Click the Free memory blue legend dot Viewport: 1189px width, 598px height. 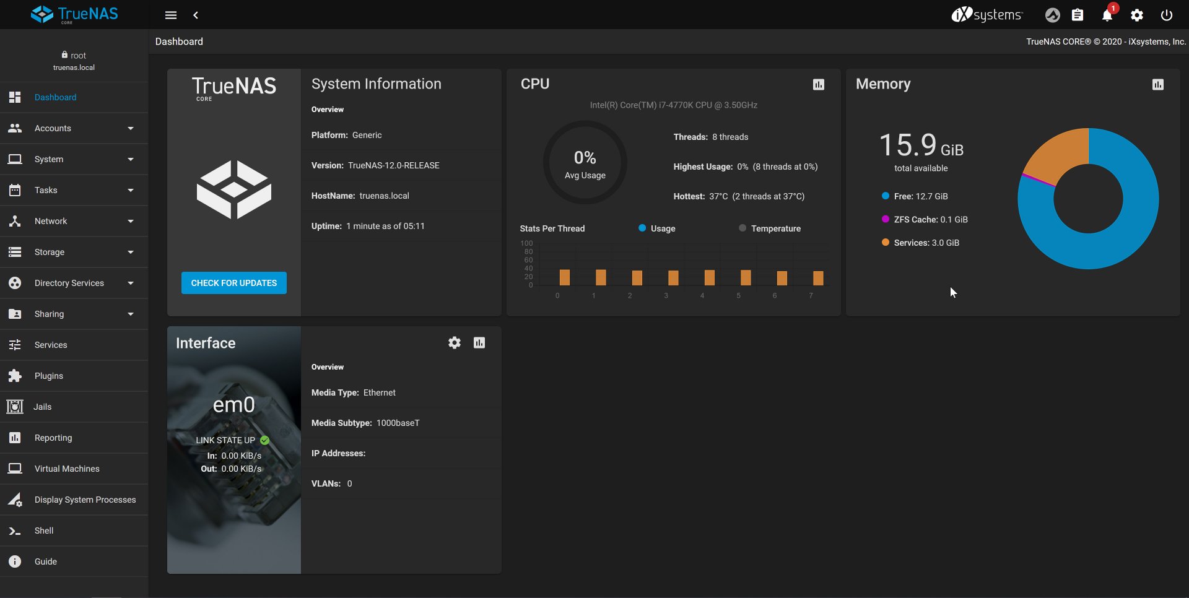pos(886,196)
